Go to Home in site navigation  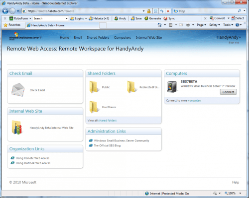point(64,38)
